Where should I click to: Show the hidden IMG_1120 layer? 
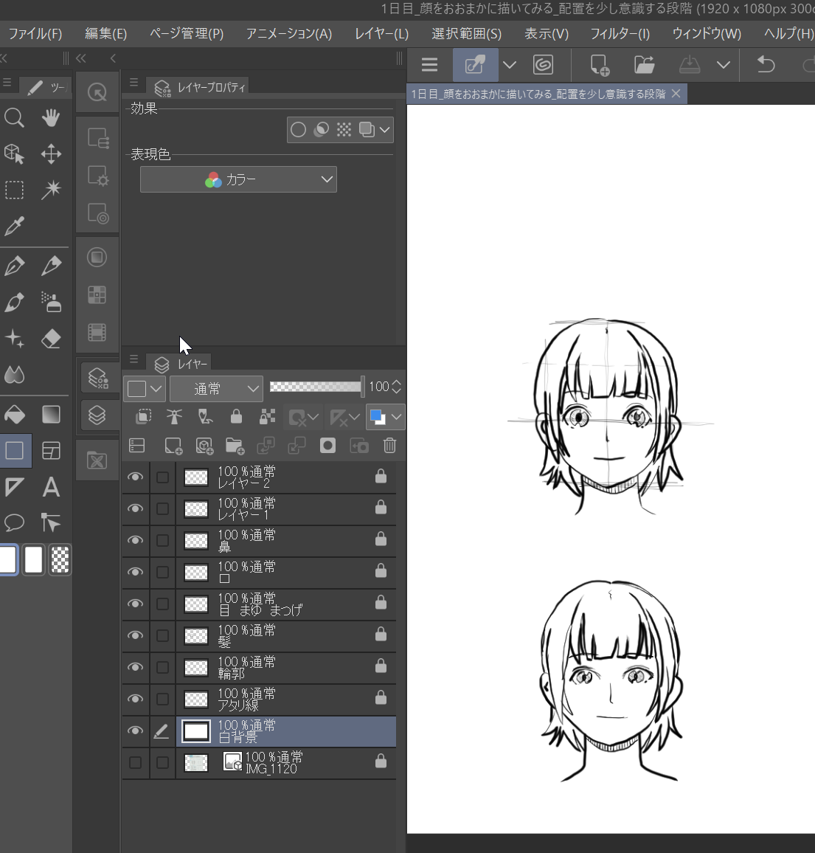[x=135, y=762]
